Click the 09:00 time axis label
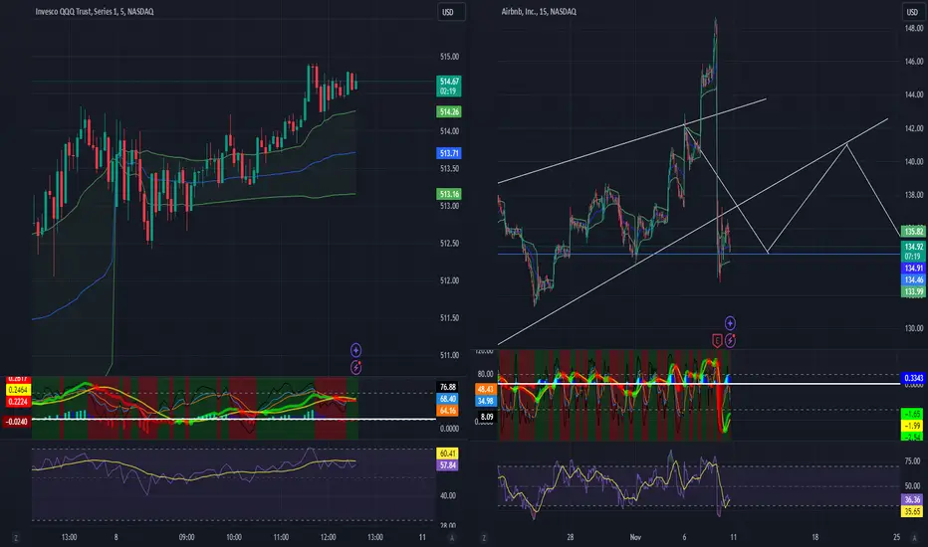The height and width of the screenshot is (547, 928). 186,537
